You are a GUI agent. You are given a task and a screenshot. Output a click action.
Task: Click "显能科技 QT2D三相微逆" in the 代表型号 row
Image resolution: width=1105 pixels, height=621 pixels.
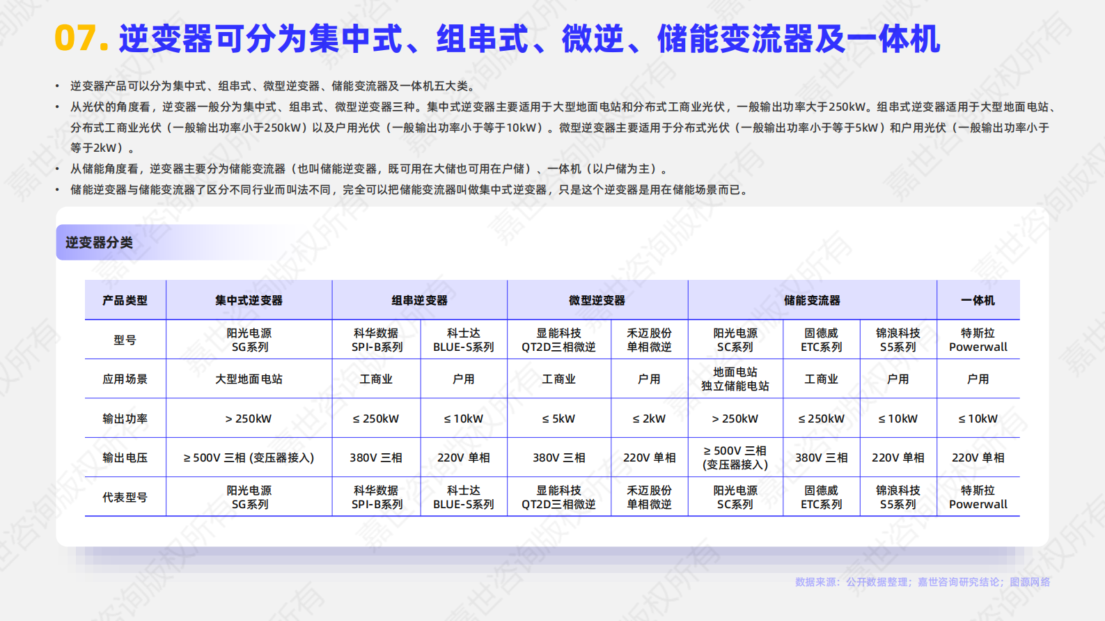coord(558,498)
